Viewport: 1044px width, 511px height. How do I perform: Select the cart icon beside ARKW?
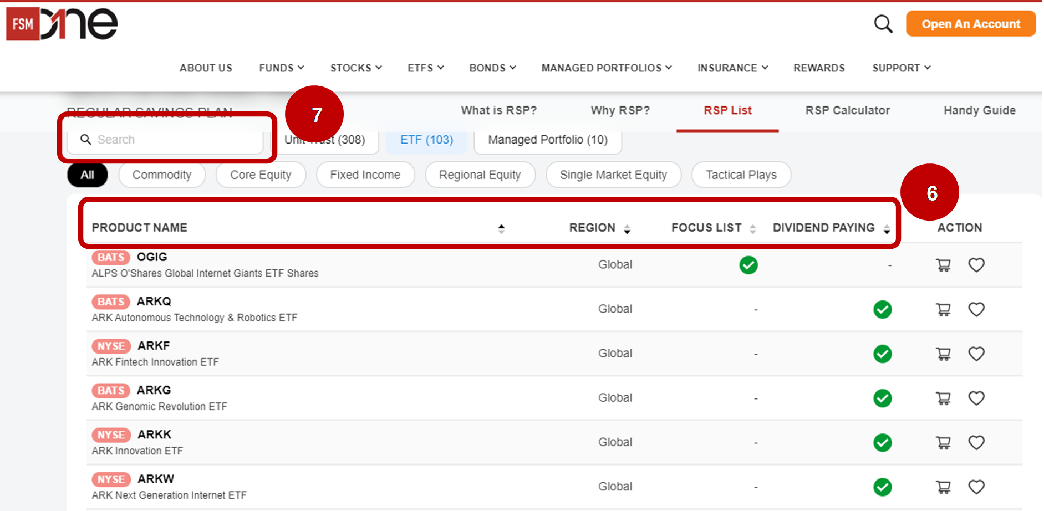pos(943,487)
